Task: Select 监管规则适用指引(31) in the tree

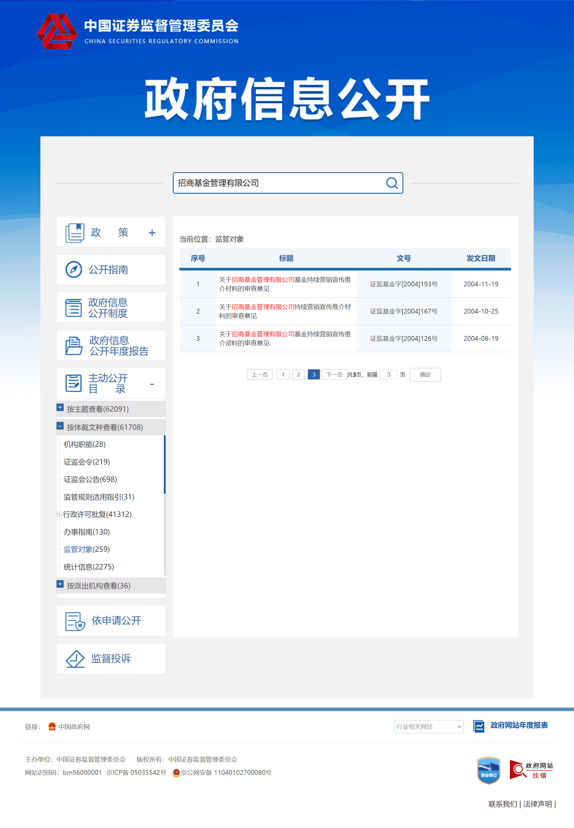Action: pyautogui.click(x=99, y=497)
